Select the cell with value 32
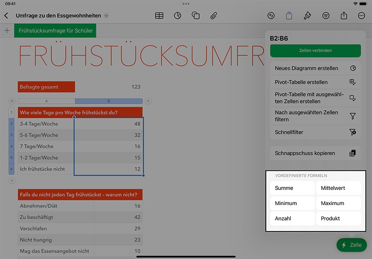Screen dimensions: 372x259 108,135
